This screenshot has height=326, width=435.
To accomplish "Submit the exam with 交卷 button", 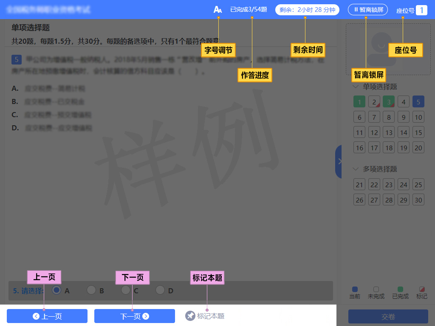I will click(388, 317).
